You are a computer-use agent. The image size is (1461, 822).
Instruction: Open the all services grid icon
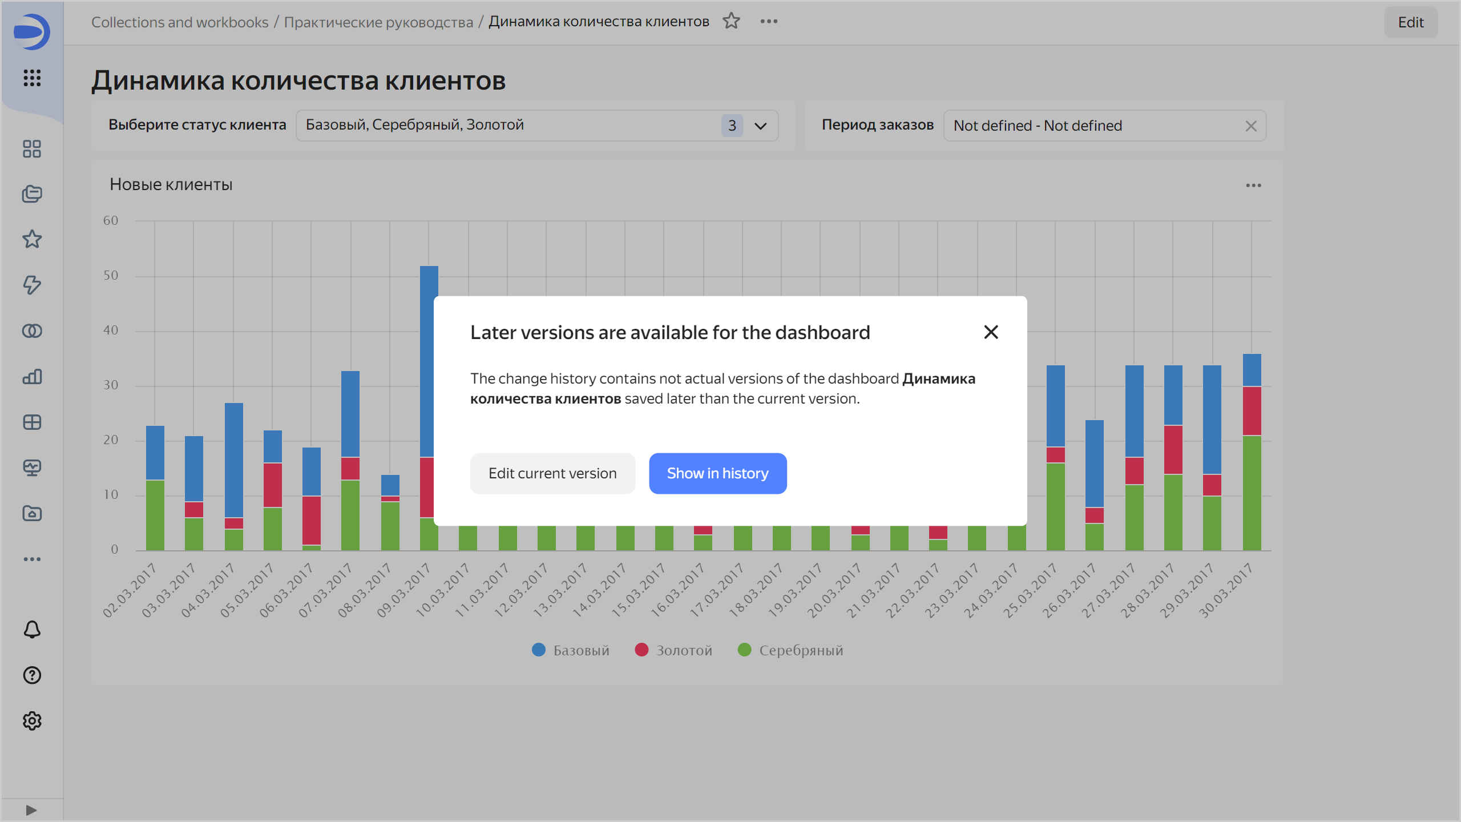pos(32,78)
